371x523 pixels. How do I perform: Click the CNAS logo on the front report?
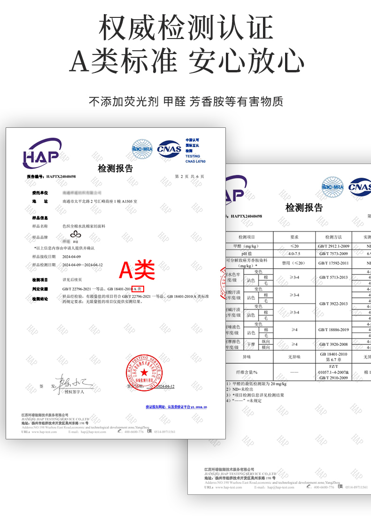click(169, 149)
